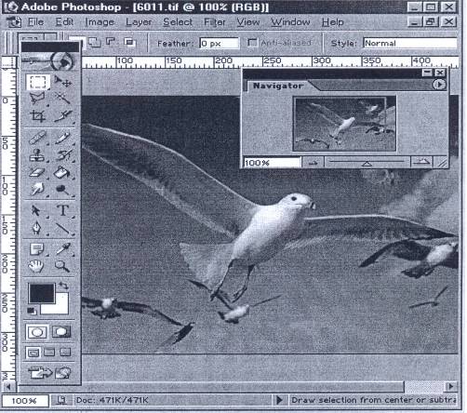Open the Layer menu
Viewport: 467px width, 413px height.
click(139, 22)
